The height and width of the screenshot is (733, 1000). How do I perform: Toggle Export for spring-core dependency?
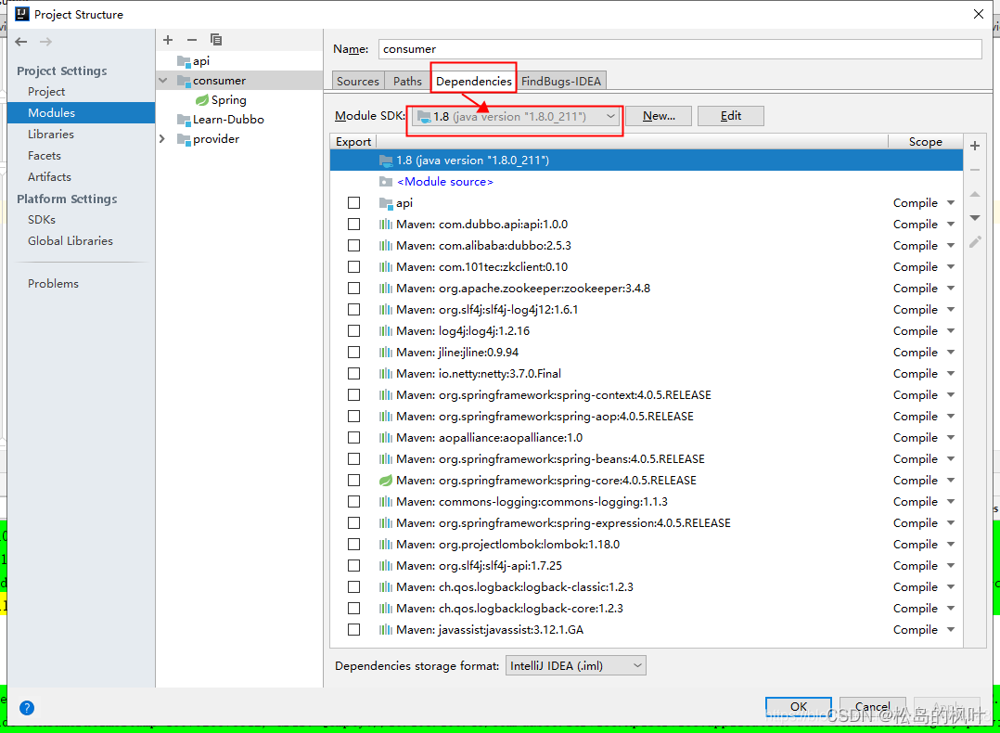click(x=353, y=480)
